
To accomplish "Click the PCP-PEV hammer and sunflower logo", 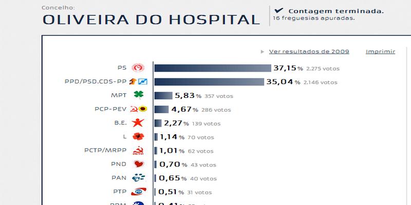I will [138, 109].
